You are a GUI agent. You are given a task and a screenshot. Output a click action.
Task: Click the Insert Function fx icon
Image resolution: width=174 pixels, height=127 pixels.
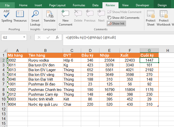57,37
